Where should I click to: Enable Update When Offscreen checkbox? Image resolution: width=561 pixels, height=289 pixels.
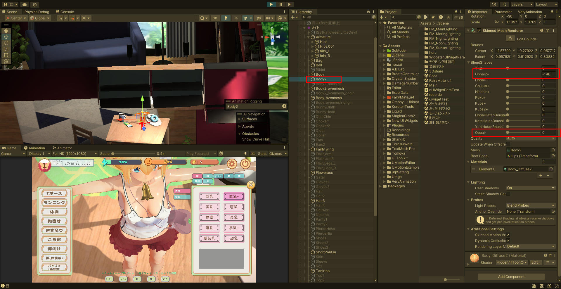pos(508,144)
